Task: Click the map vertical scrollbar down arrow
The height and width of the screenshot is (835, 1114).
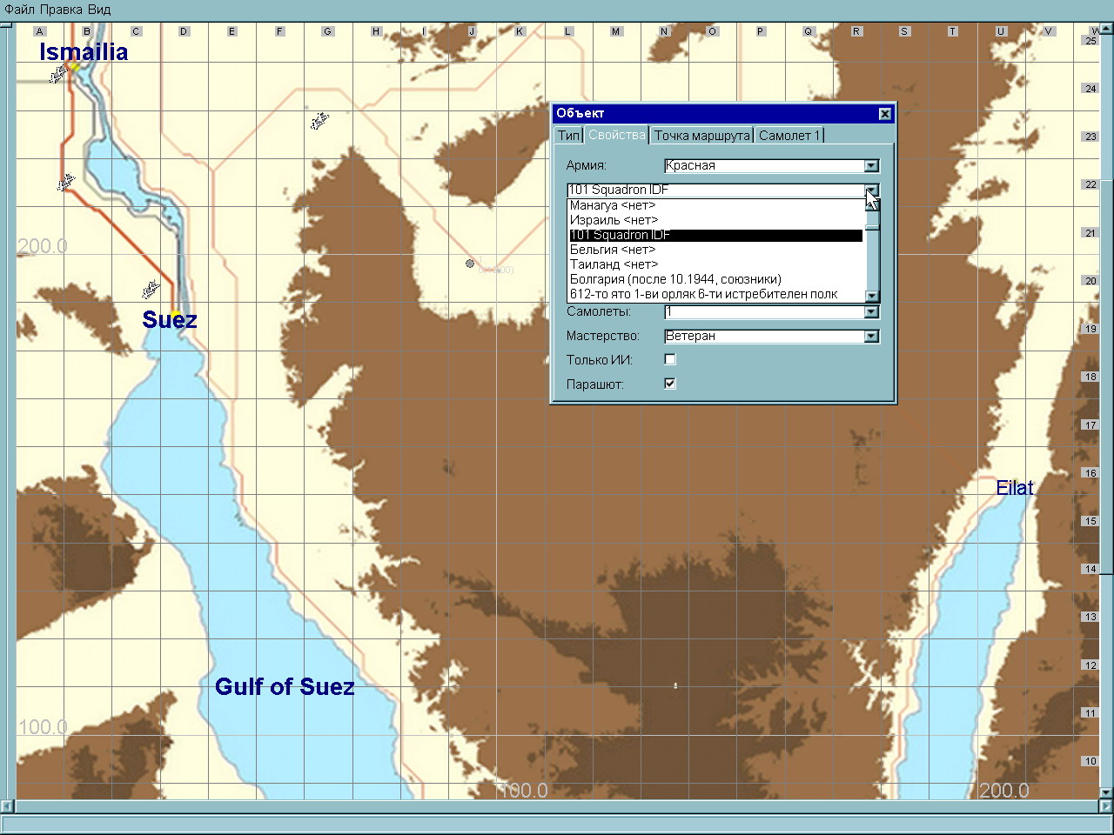Action: click(x=1106, y=792)
